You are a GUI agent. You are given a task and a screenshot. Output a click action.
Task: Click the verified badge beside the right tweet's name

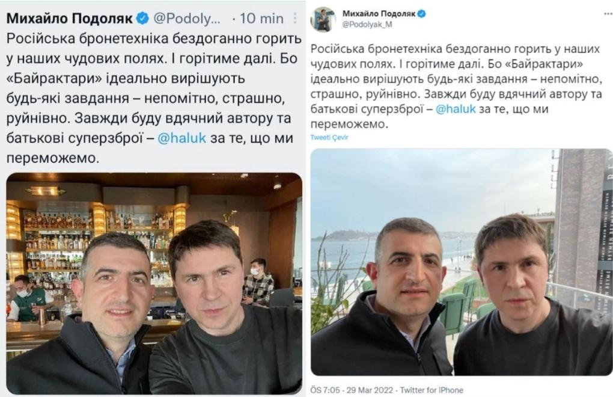click(x=421, y=14)
